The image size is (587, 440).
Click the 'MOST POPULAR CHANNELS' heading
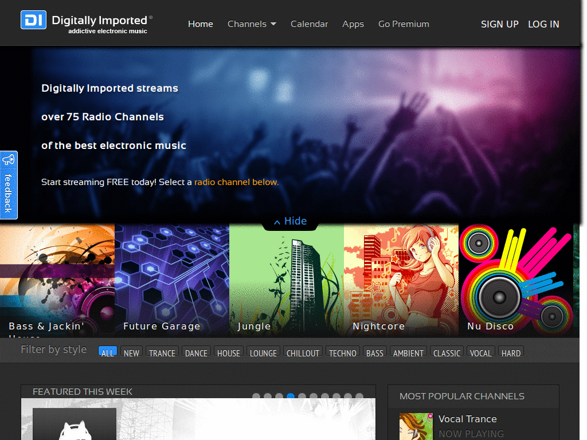(462, 396)
